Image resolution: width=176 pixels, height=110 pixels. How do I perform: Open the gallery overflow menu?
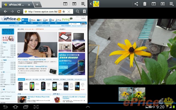tap(171, 4)
